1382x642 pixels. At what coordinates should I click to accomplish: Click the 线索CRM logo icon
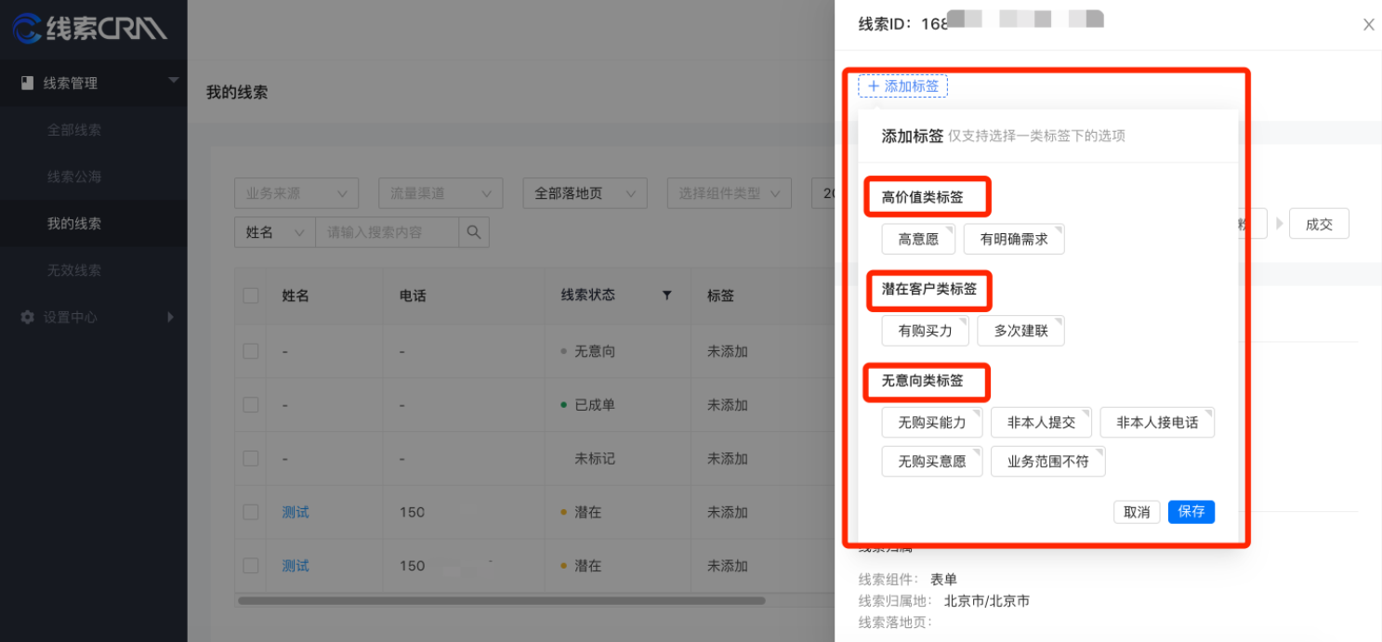(26, 27)
